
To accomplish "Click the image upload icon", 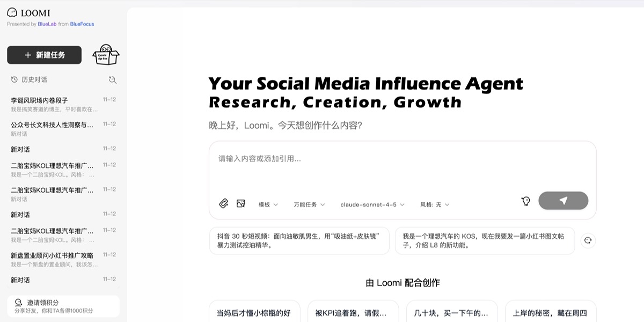I will [x=241, y=203].
